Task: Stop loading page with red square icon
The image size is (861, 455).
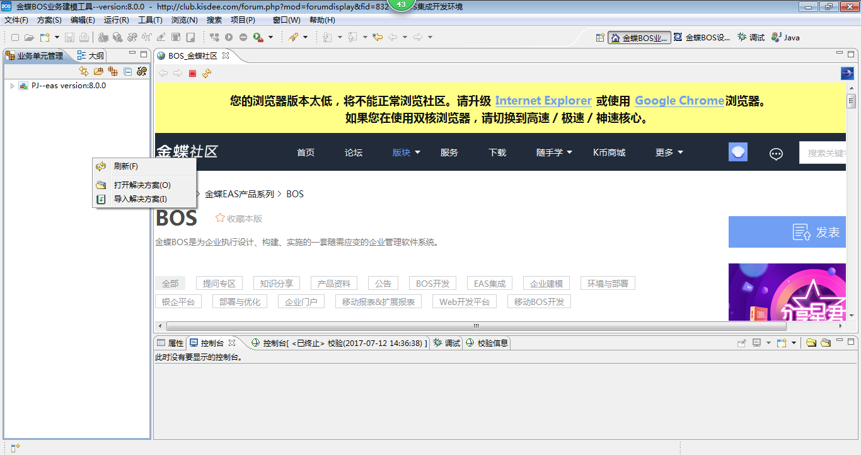Action: [x=193, y=73]
